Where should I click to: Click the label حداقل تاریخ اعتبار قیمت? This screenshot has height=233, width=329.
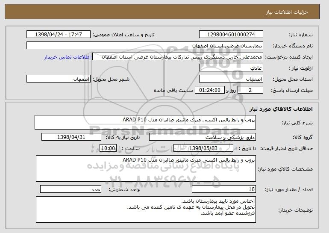tap(286, 149)
